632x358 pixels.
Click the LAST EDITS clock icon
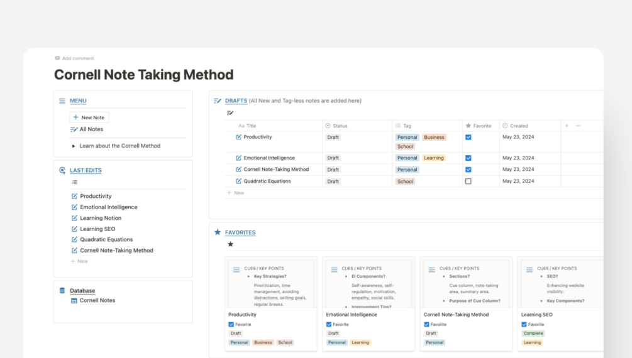click(62, 170)
